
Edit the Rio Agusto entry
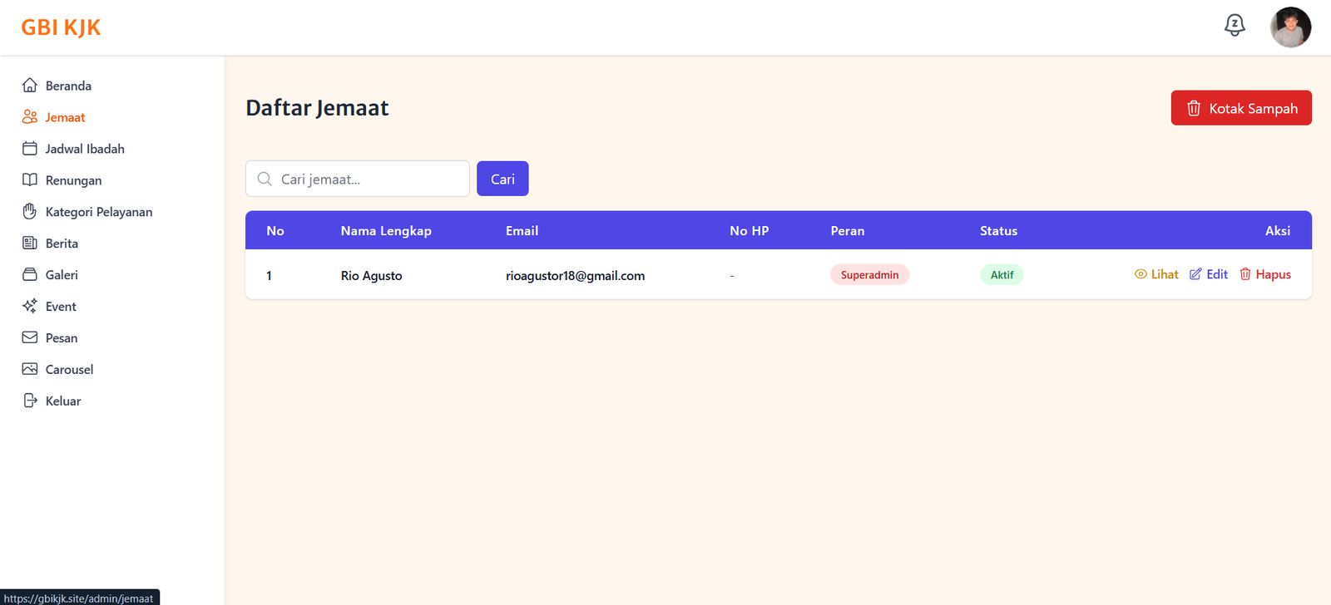coord(1209,275)
